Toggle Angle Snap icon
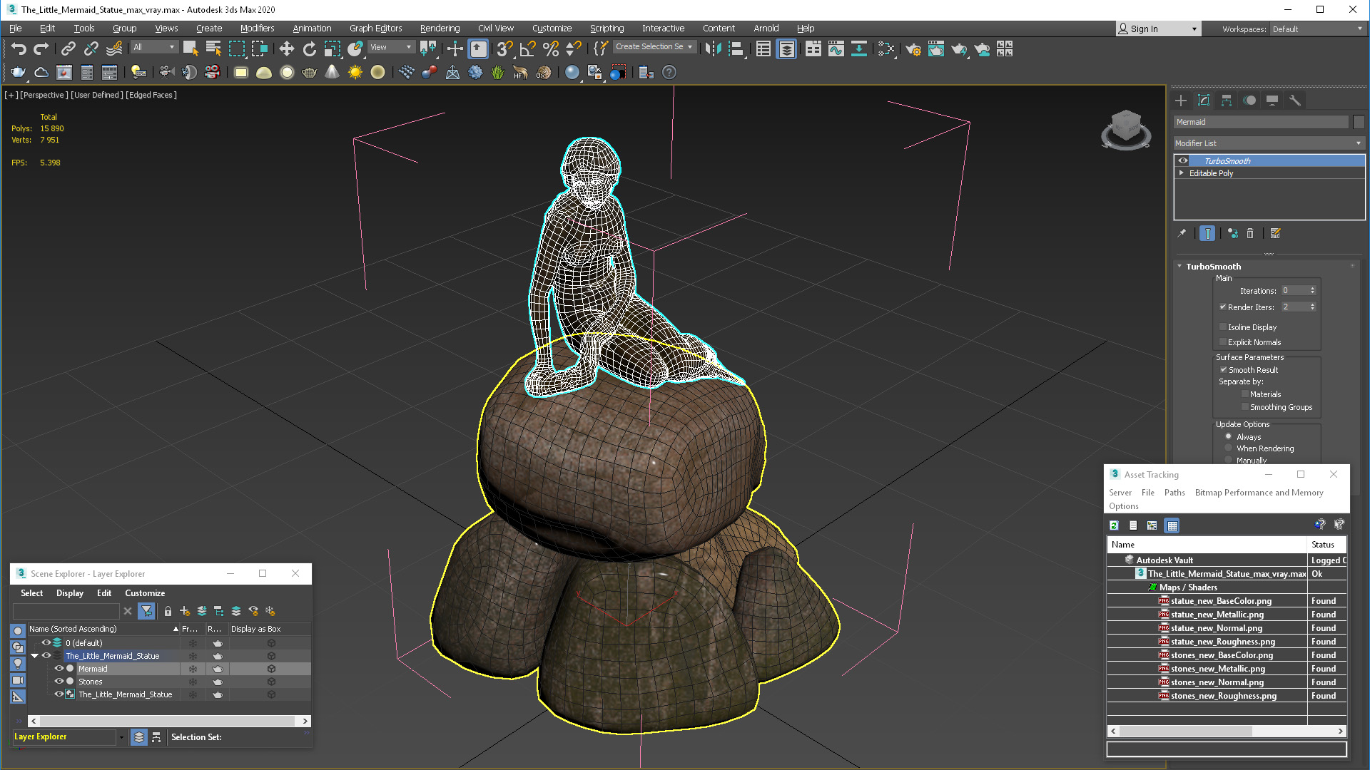The height and width of the screenshot is (770, 1370). point(527,48)
